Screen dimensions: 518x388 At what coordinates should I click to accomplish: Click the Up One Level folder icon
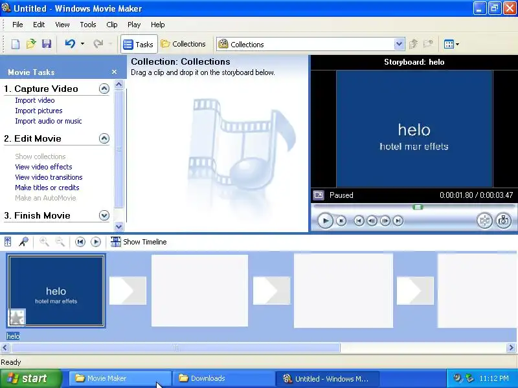tap(413, 44)
